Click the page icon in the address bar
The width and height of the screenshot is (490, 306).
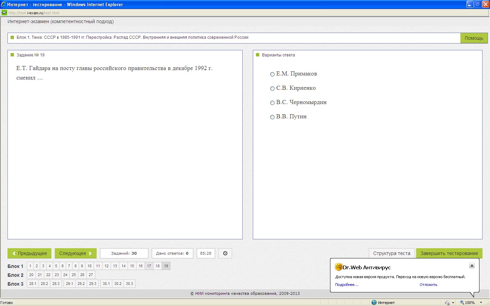tap(4, 13)
